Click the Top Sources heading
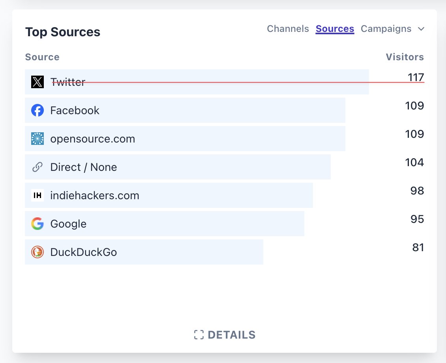446x363 pixels. pos(63,32)
